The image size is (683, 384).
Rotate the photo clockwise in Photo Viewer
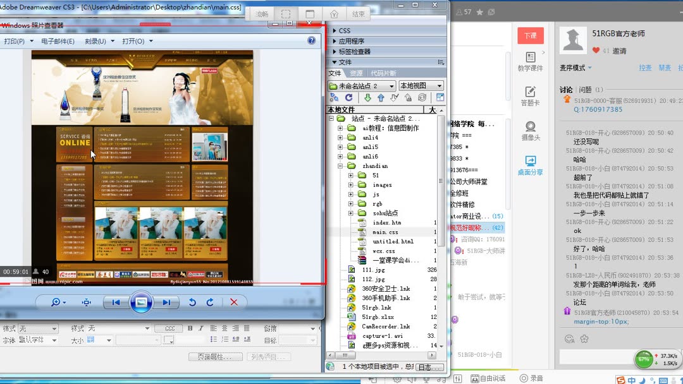pos(209,303)
